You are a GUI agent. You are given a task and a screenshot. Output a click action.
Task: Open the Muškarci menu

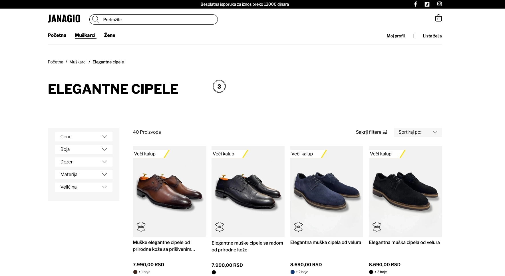click(x=85, y=35)
